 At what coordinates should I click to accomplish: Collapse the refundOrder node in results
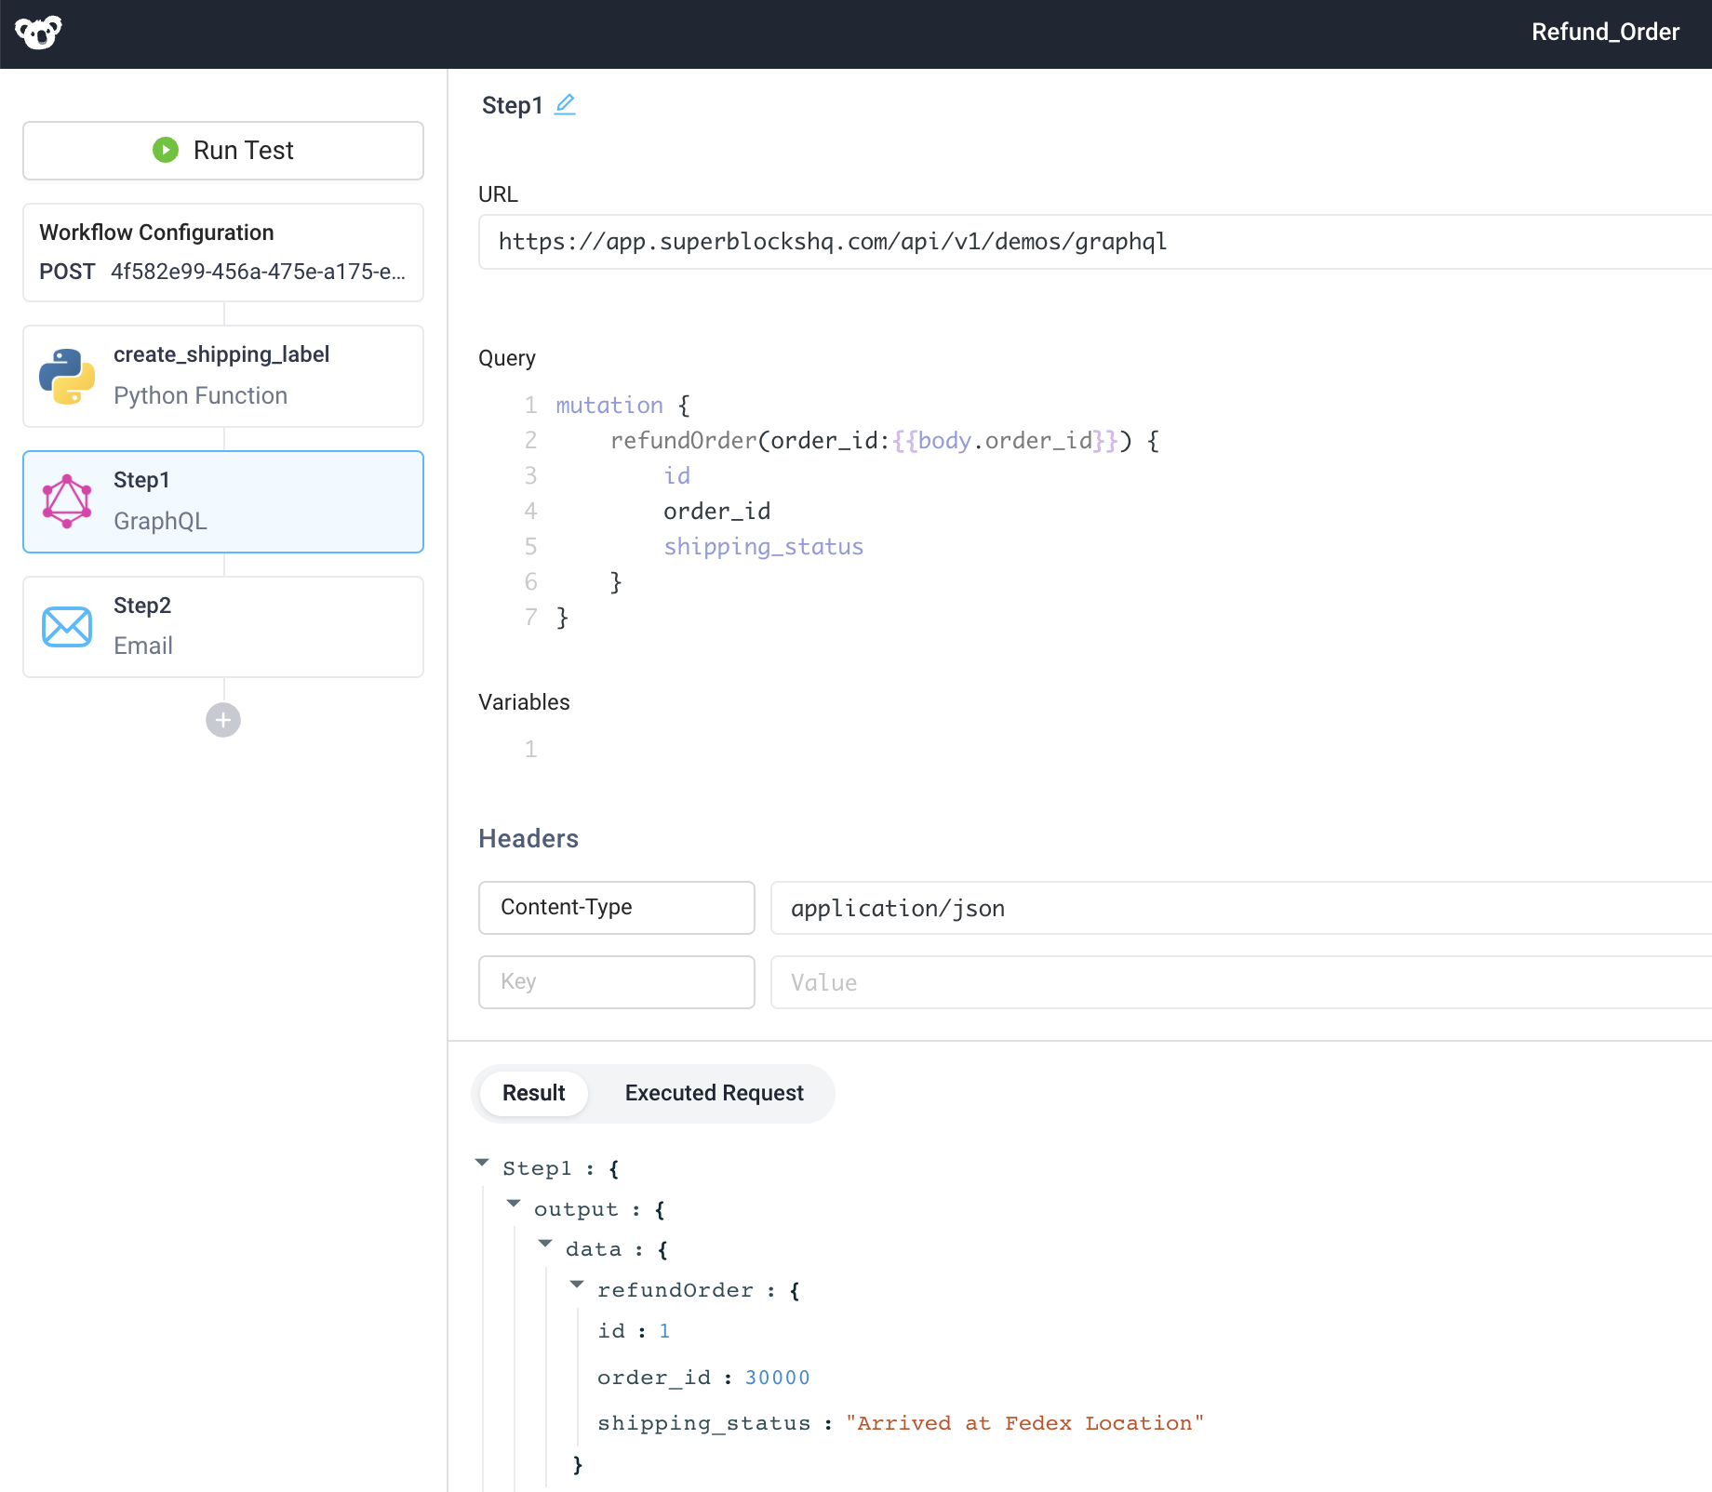tap(578, 1285)
